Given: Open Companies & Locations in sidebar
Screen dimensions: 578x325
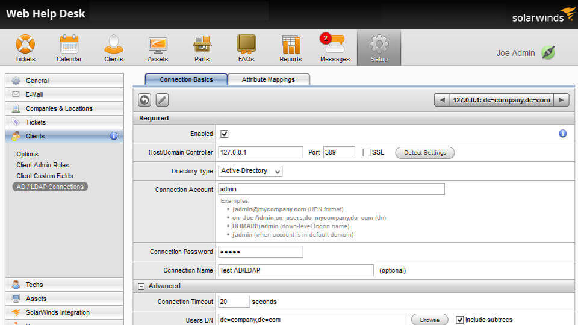Looking at the screenshot, I should click(64, 108).
